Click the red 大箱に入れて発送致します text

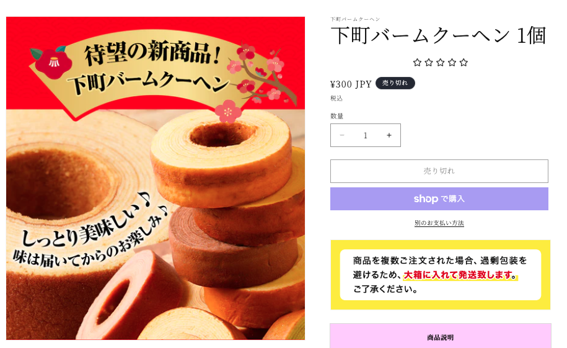pyautogui.click(x=458, y=275)
